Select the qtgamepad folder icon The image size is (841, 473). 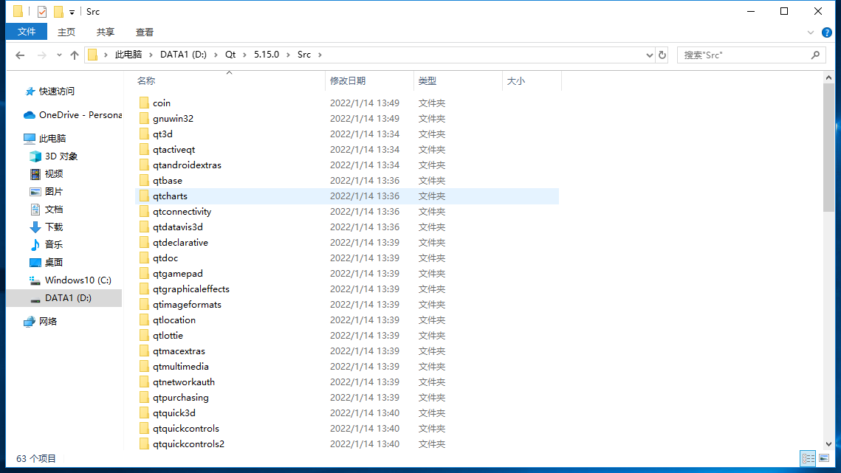pyautogui.click(x=144, y=274)
